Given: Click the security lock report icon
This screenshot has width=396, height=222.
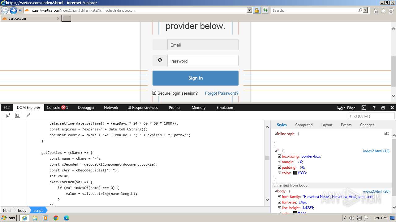Looking at the screenshot, I should [256, 10].
